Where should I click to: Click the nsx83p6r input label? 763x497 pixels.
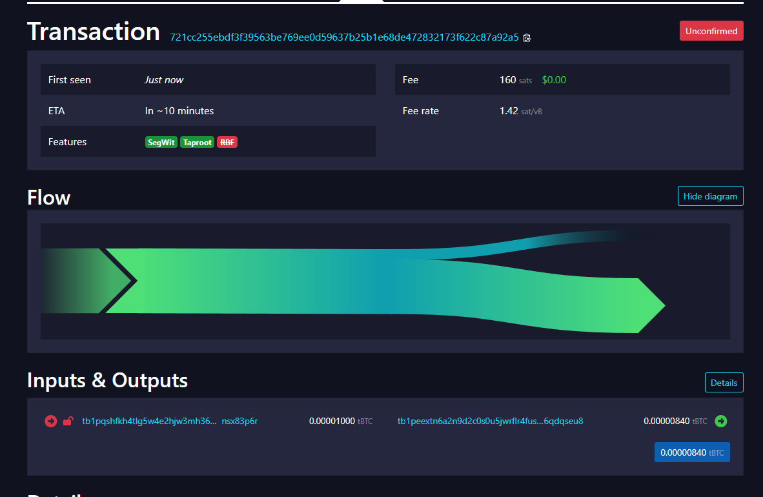tap(239, 421)
